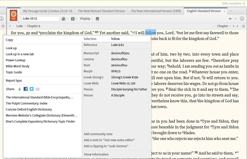Expand the double-chevron contents icon
Screen dimensions: 247x159
[10, 26]
